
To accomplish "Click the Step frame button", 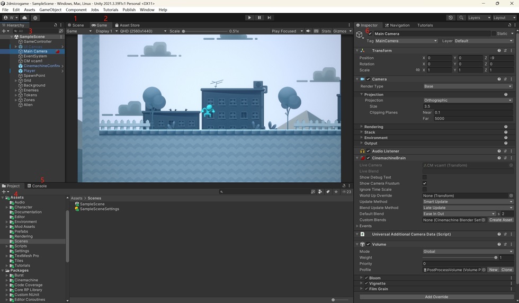I will pos(270,17).
